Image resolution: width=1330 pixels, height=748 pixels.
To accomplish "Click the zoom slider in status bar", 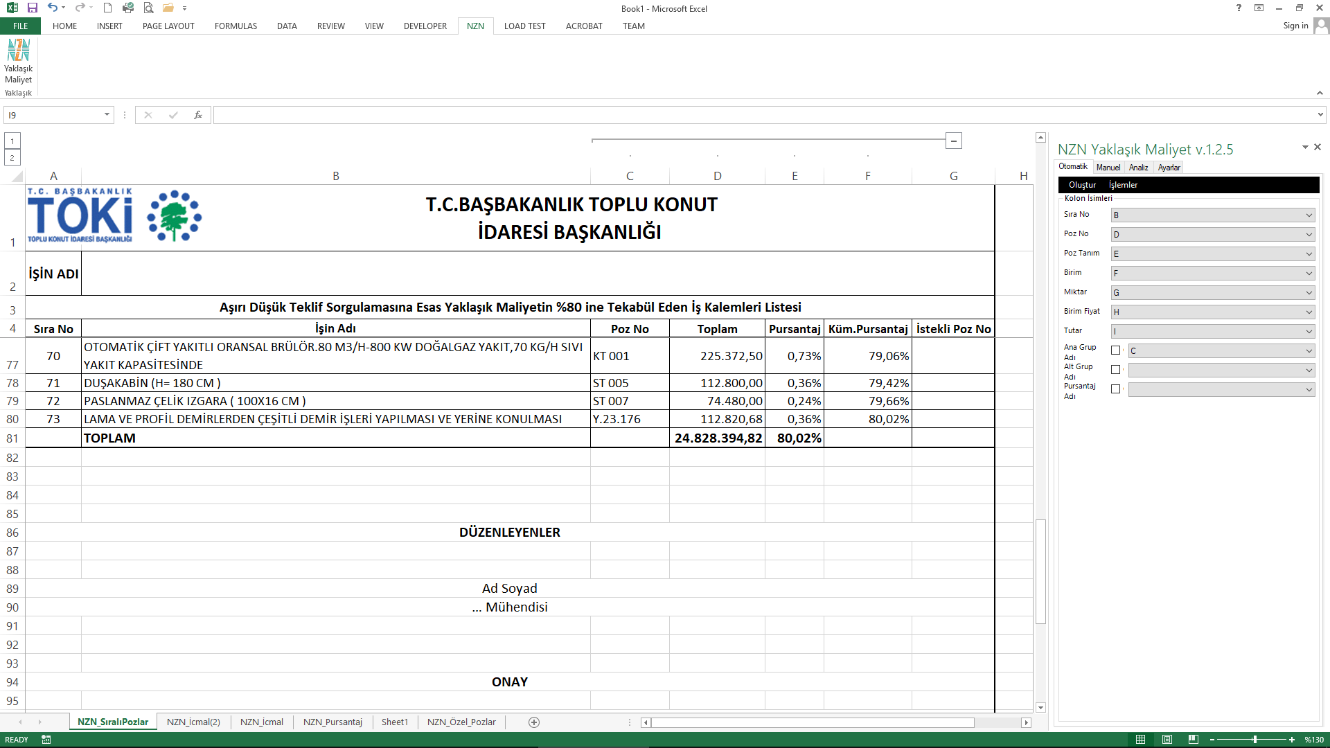I will (x=1254, y=740).
